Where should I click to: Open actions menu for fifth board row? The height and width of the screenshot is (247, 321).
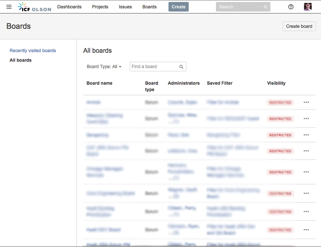pyautogui.click(x=306, y=172)
